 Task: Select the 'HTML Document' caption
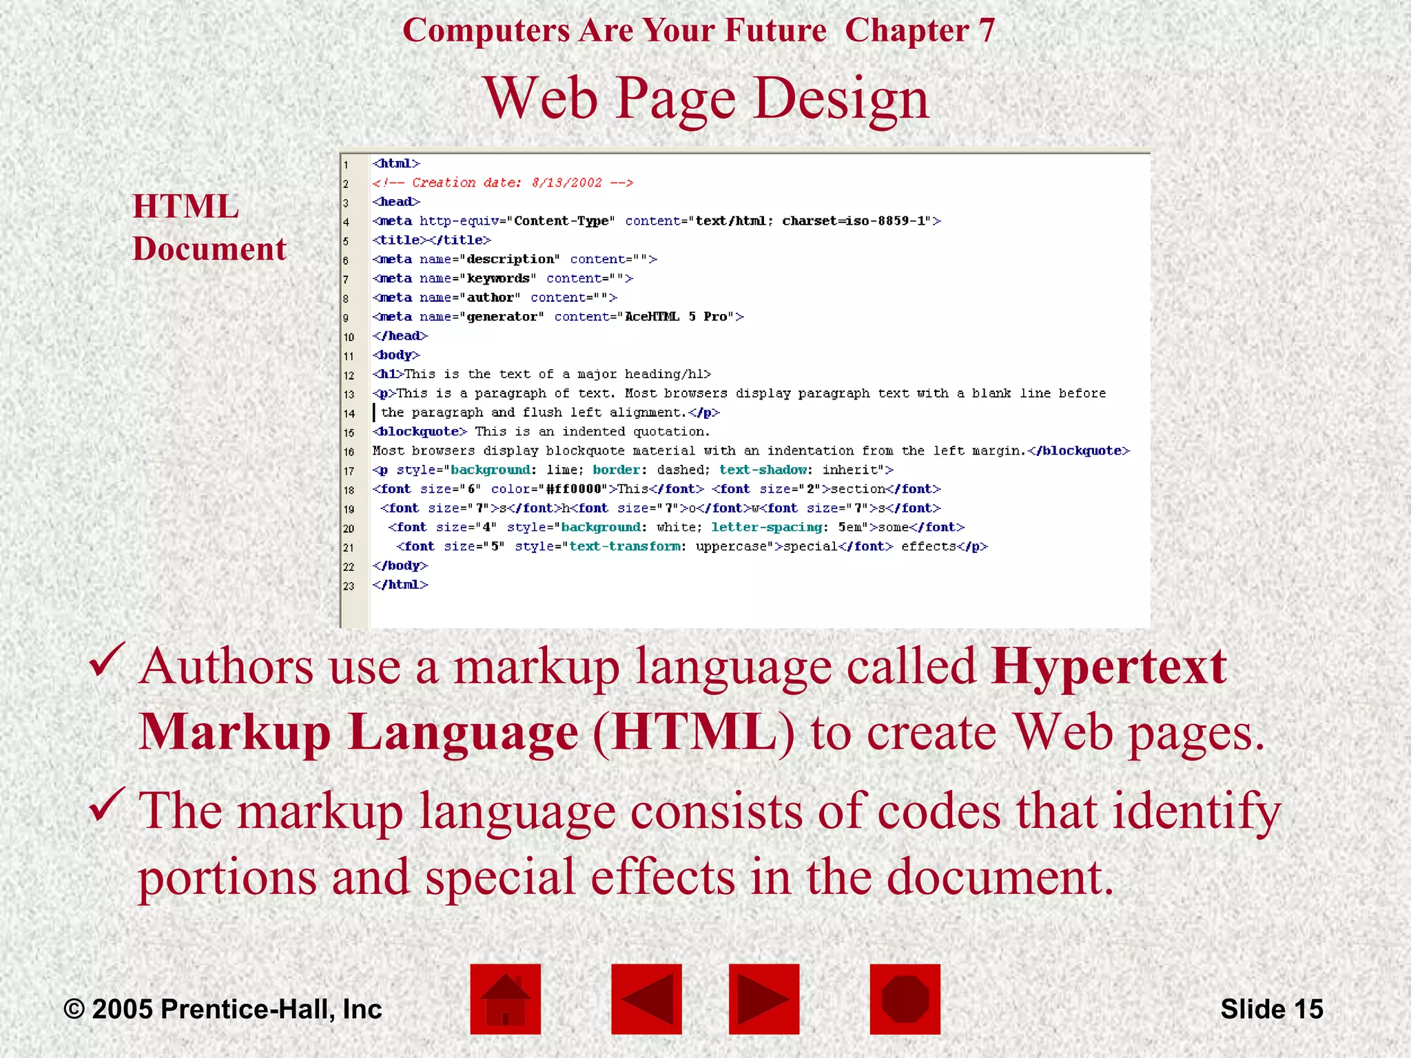coord(209,227)
